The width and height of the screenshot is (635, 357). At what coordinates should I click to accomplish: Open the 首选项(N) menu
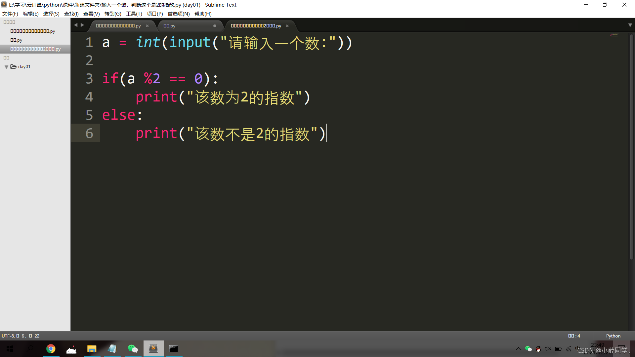click(x=179, y=14)
